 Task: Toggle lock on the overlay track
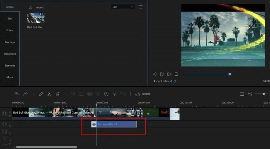coord(10,126)
